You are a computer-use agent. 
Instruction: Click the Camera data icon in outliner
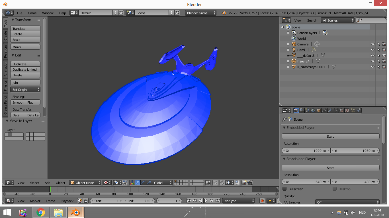(317, 44)
